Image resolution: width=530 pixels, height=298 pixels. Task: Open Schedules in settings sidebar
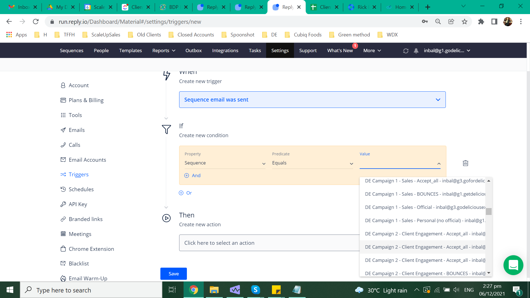pyautogui.click(x=77, y=189)
